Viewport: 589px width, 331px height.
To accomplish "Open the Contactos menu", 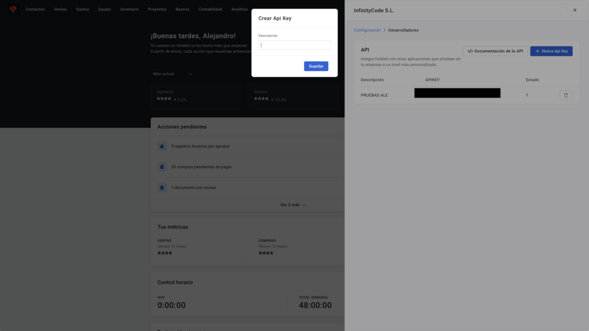I will click(35, 9).
